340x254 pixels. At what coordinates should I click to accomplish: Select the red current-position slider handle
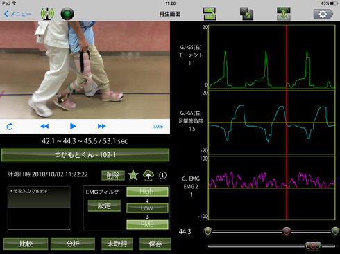287,231
